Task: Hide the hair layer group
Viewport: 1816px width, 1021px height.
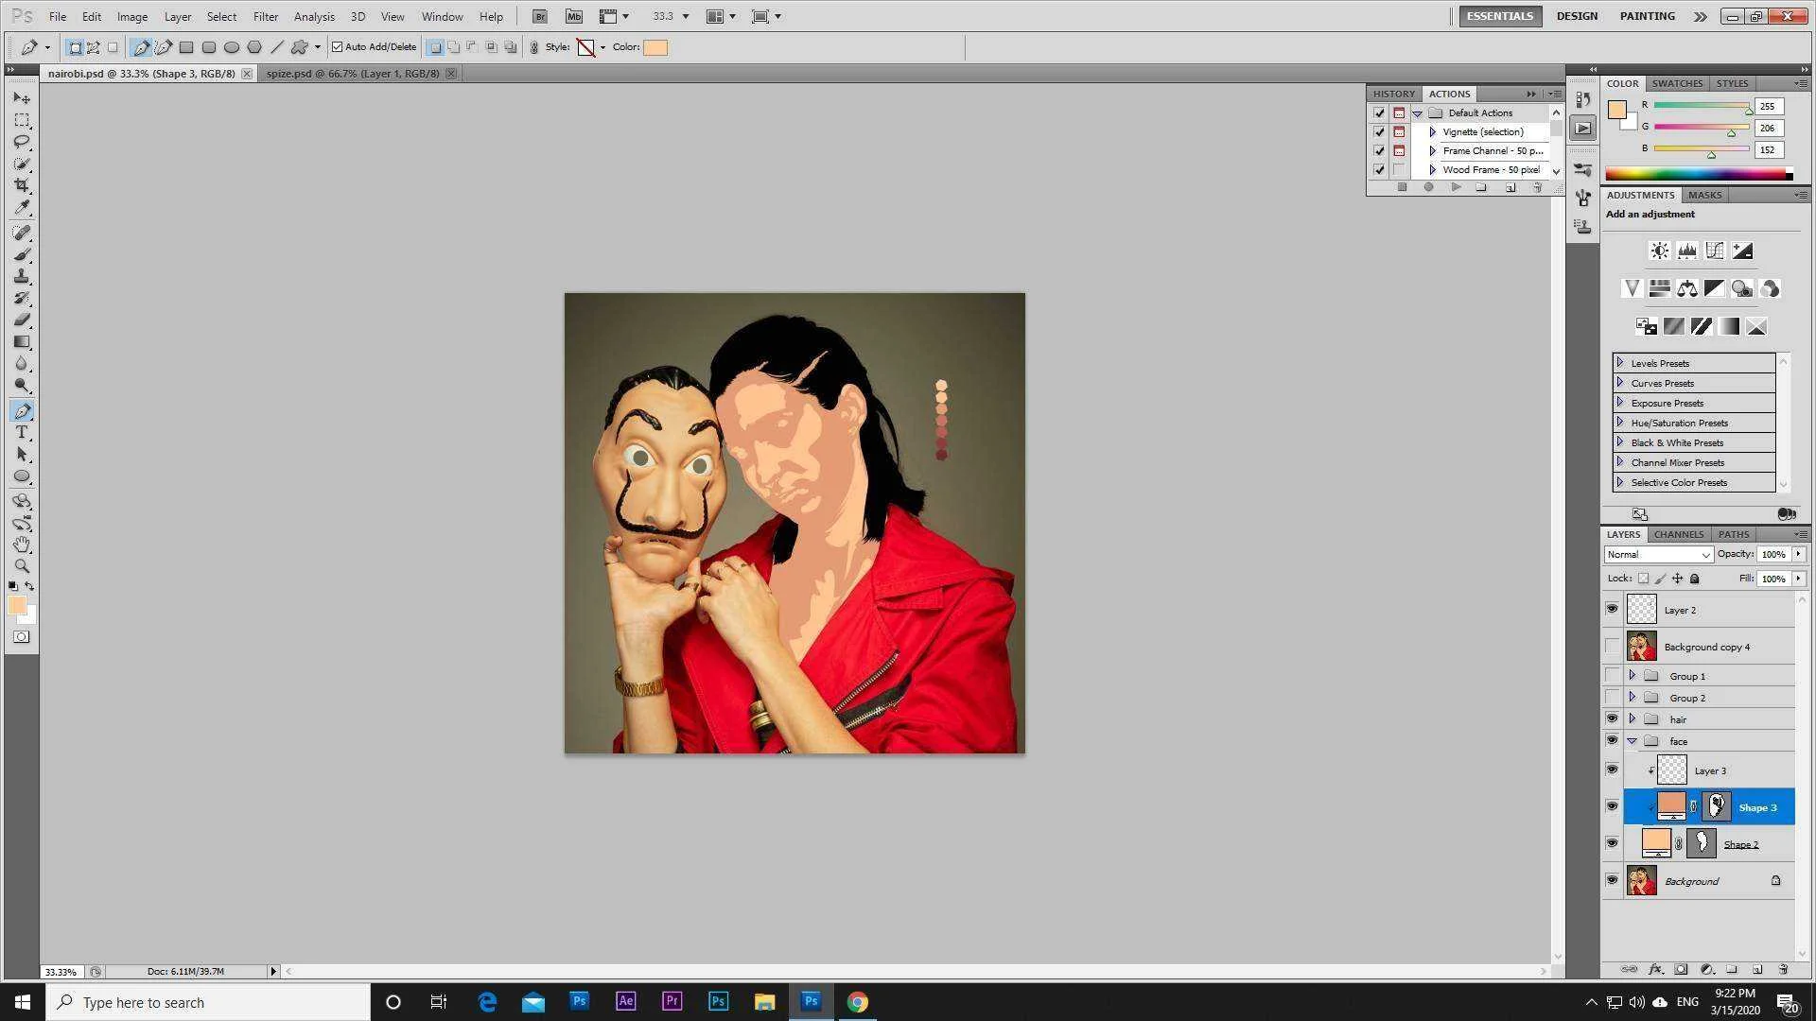Action: (1612, 719)
